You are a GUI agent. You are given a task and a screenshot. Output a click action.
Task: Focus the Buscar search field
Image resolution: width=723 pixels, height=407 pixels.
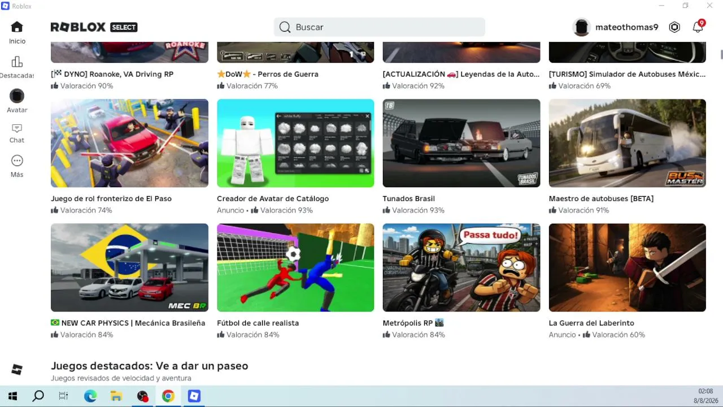(x=380, y=27)
